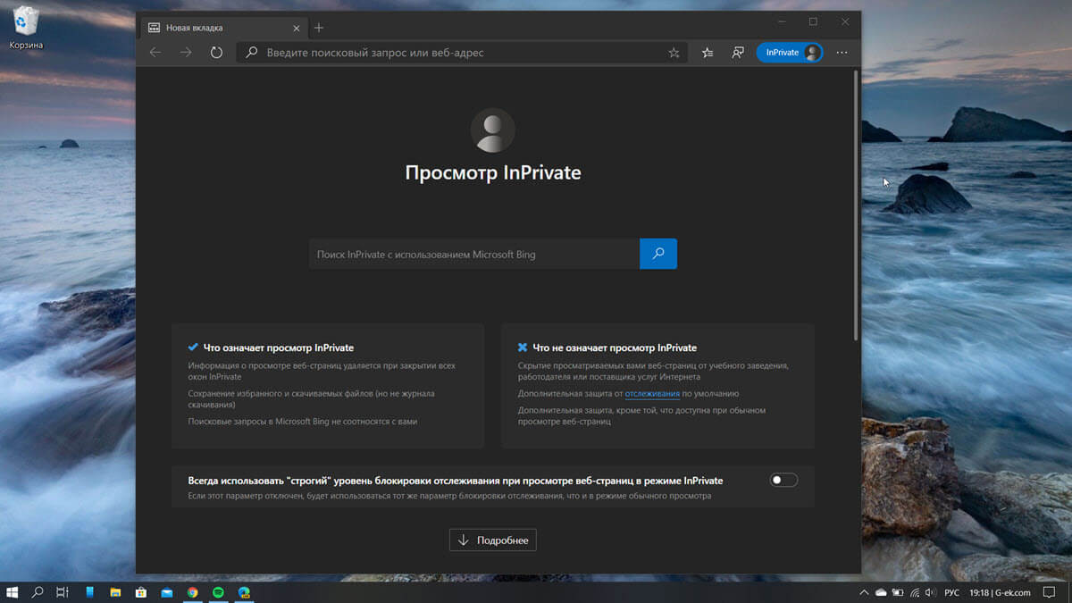Show hidden tray icons with chevron
Image resolution: width=1072 pixels, height=603 pixels.
click(864, 592)
